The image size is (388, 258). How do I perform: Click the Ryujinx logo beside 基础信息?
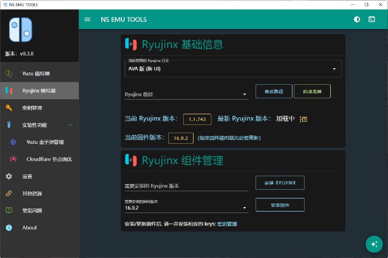(131, 45)
